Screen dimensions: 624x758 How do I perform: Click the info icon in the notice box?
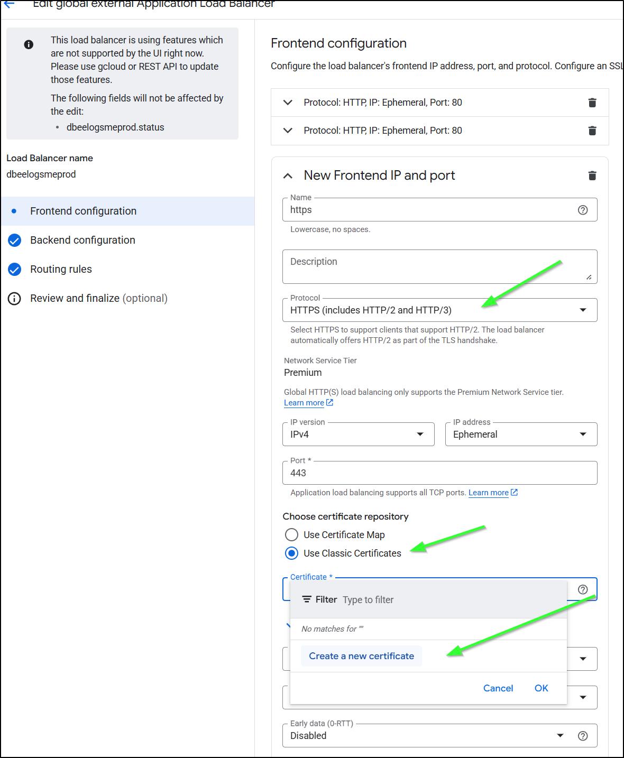29,45
